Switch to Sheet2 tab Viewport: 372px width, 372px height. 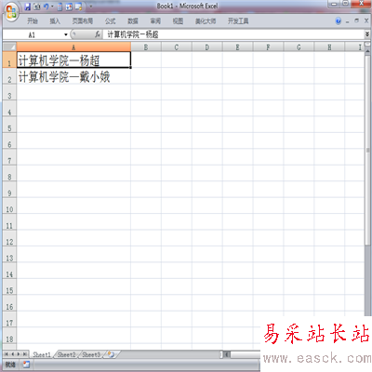[x=66, y=354]
